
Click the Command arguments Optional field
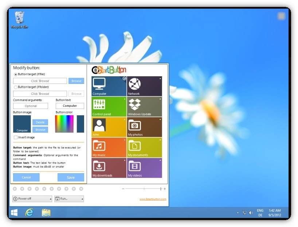30,106
